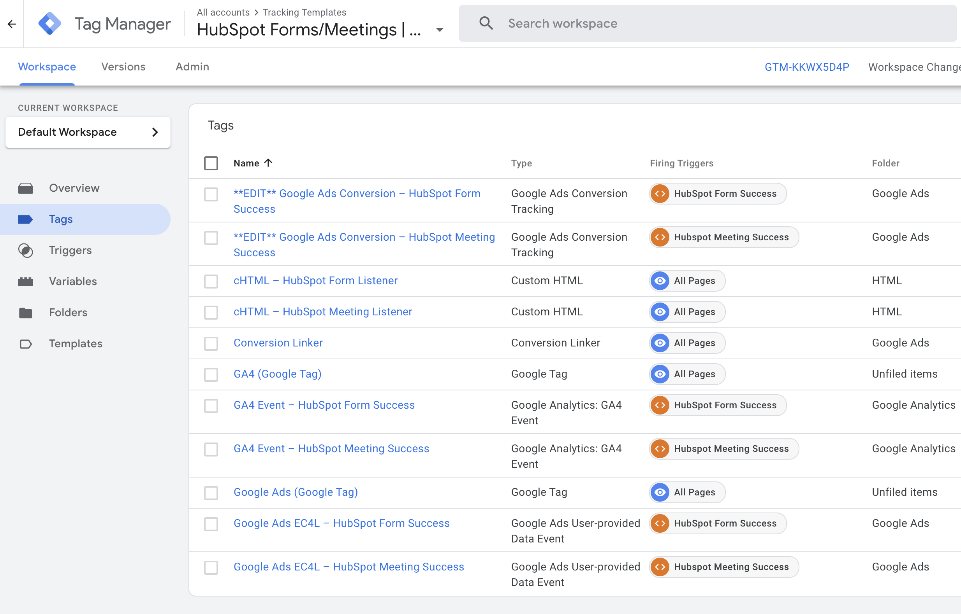Open the Google Ads (Google Tag) link
Viewport: 961px width, 614px height.
click(x=296, y=492)
